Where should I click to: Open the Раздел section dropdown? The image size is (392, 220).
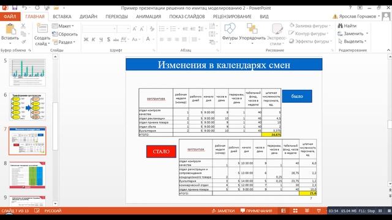64,42
